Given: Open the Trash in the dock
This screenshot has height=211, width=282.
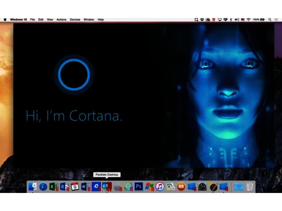Looking at the screenshot, I should click(249, 186).
